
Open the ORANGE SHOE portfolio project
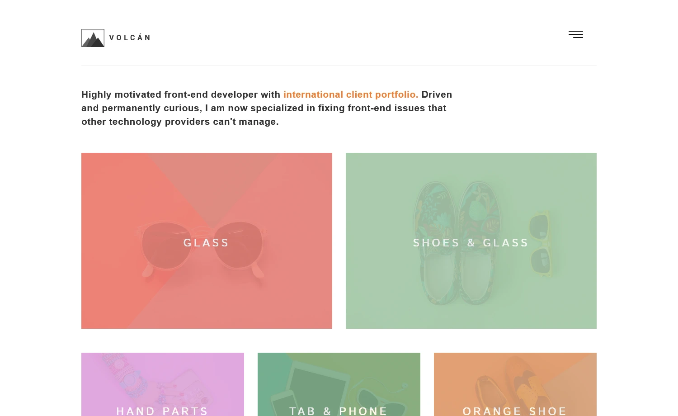click(x=515, y=384)
